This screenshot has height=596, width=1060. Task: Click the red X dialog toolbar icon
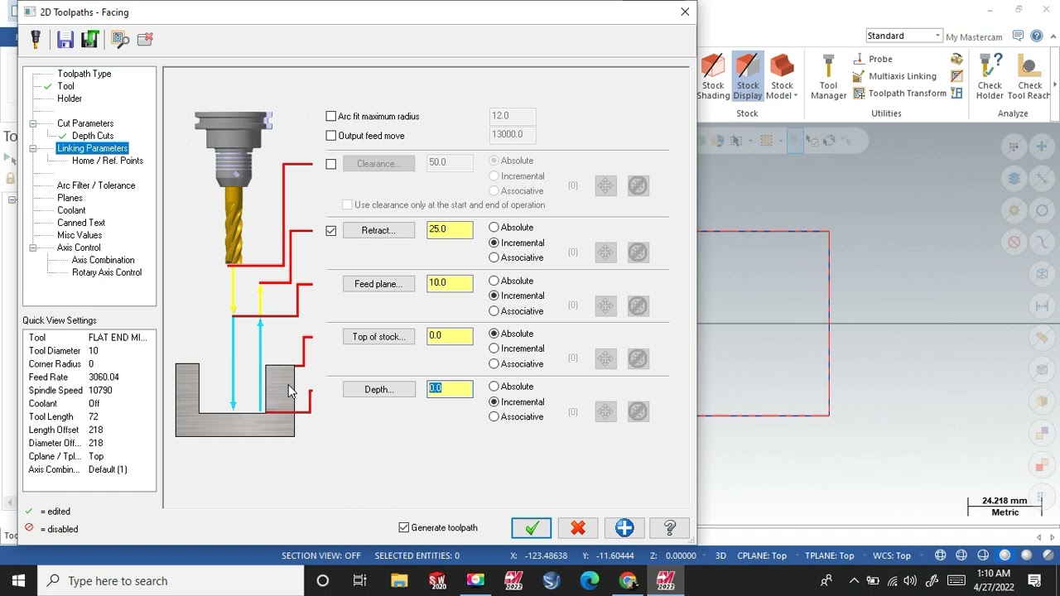pos(145,39)
